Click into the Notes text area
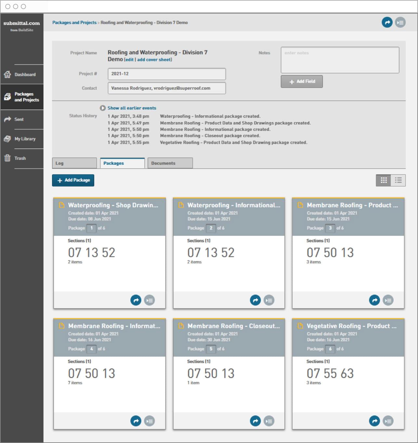418x443 pixels. click(340, 60)
